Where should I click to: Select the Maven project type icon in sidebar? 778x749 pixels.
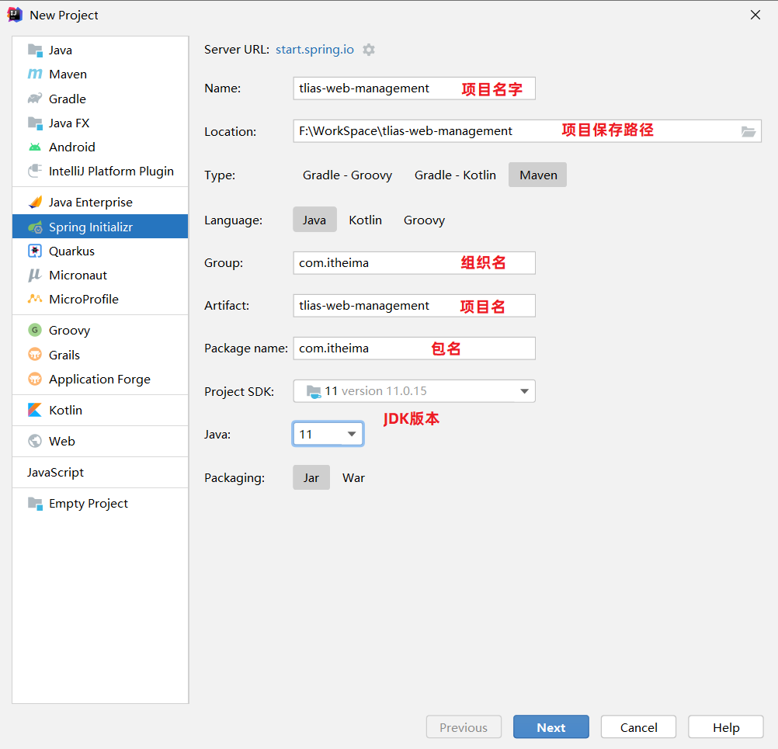(x=35, y=74)
